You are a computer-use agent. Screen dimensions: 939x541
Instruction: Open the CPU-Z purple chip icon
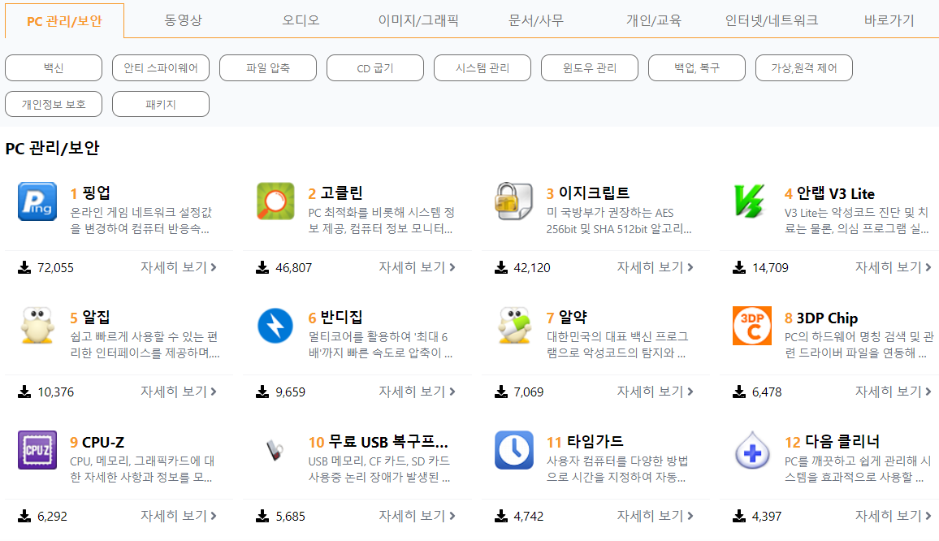[37, 450]
